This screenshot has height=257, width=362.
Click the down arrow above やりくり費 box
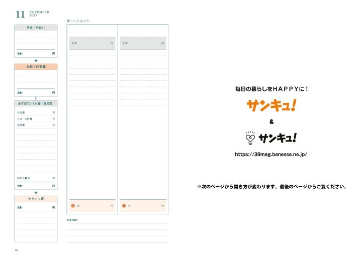[x=36, y=193]
